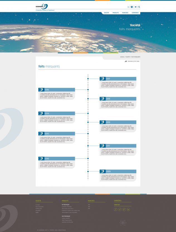The width and height of the screenshot is (176, 232).
Task: Click the Sodern logo in the header
Action: 42,6
